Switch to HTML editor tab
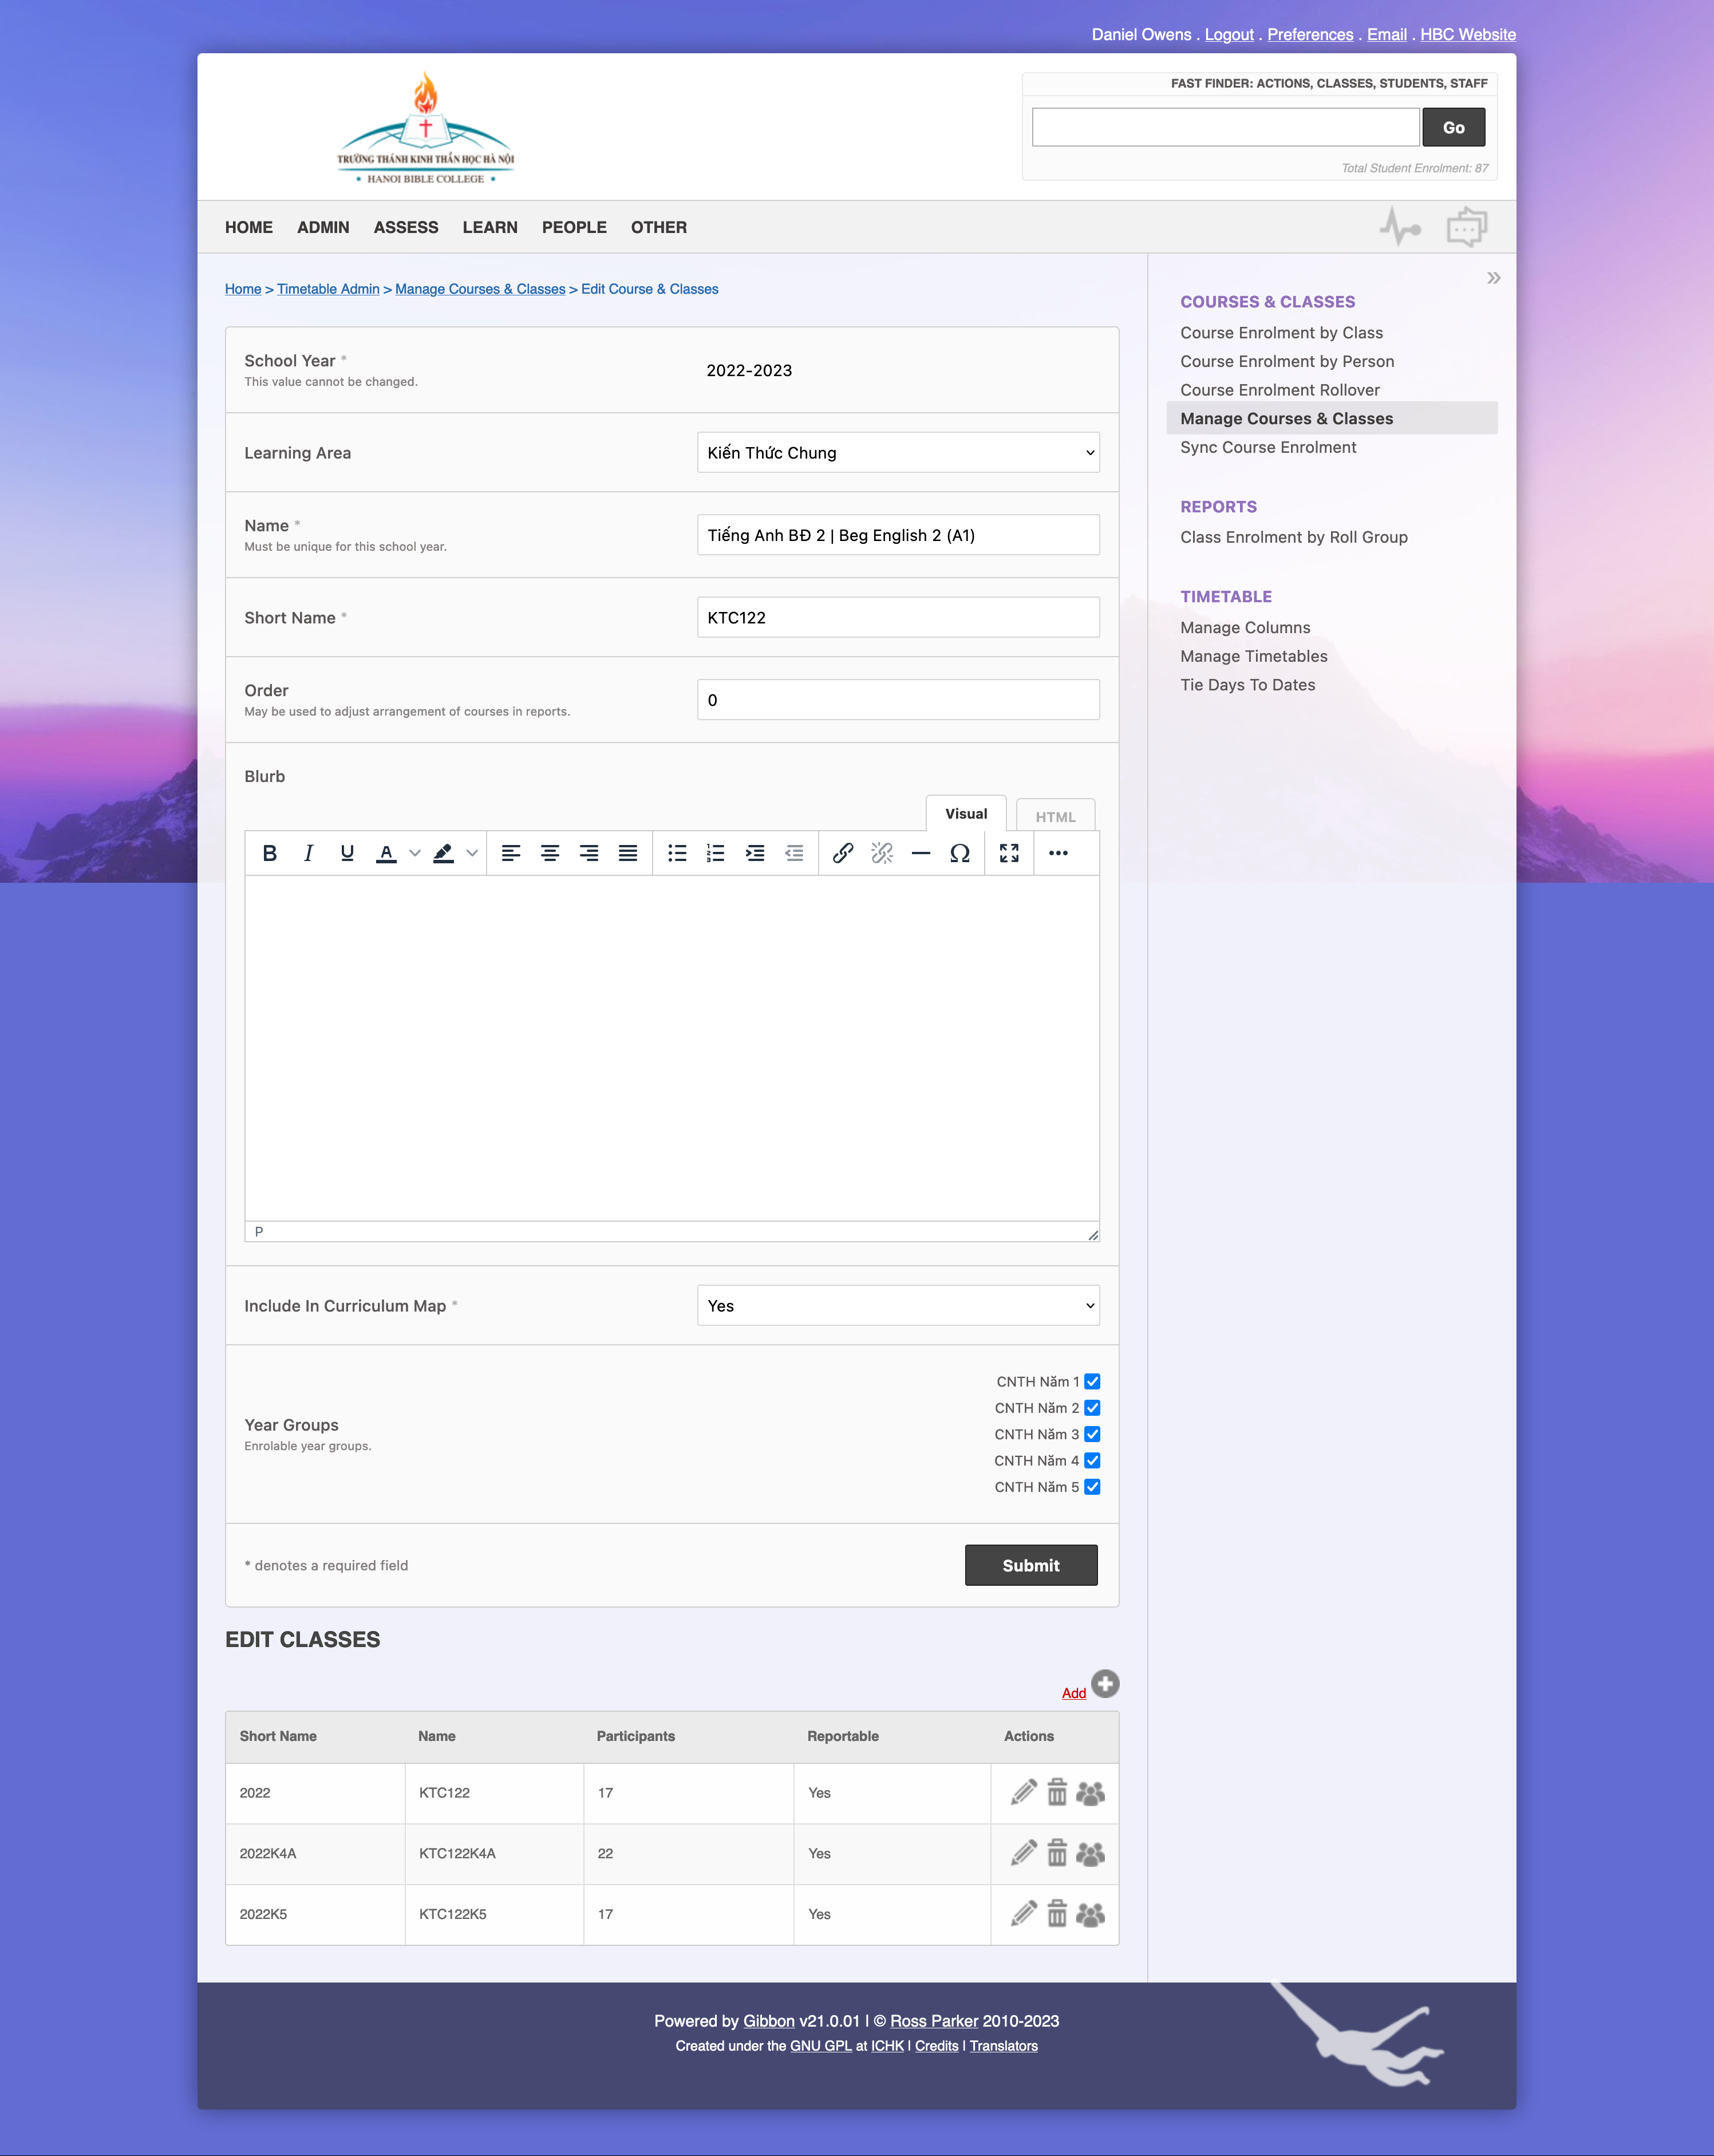 click(1055, 816)
